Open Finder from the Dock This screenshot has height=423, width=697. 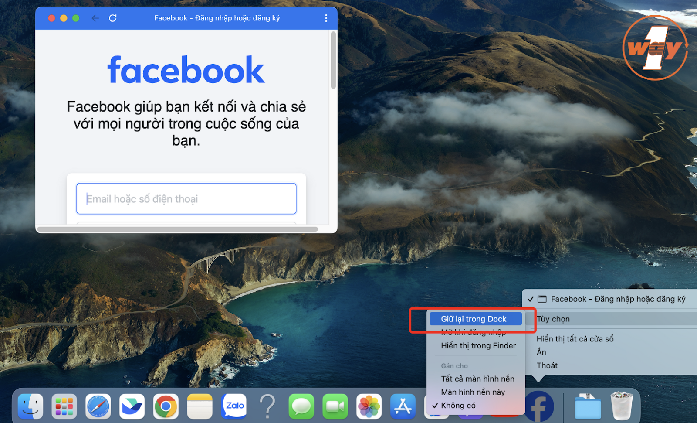(x=30, y=406)
